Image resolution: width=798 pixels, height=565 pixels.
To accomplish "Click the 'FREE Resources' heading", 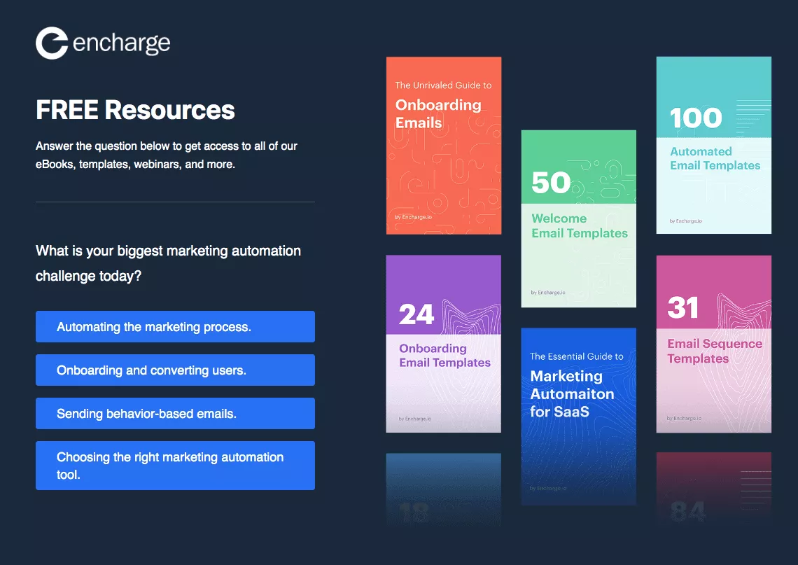I will tap(135, 110).
